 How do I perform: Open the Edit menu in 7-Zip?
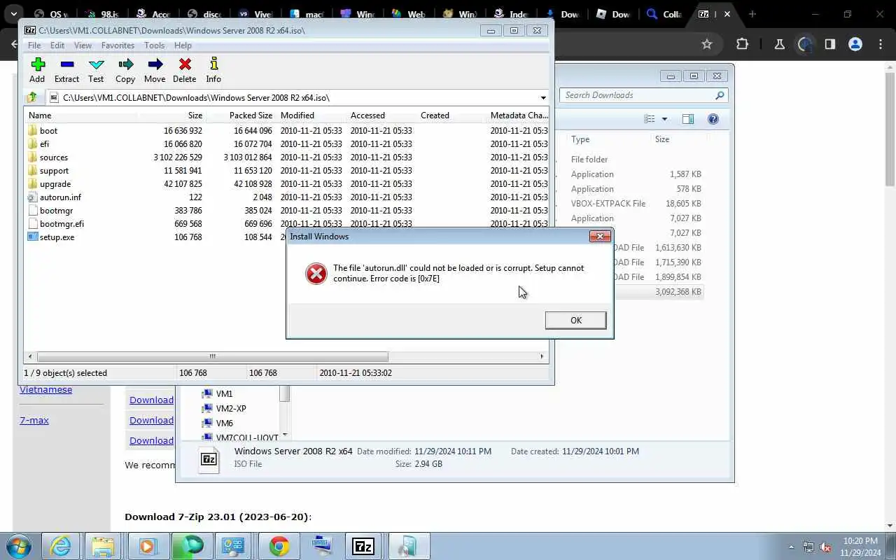pyautogui.click(x=57, y=45)
